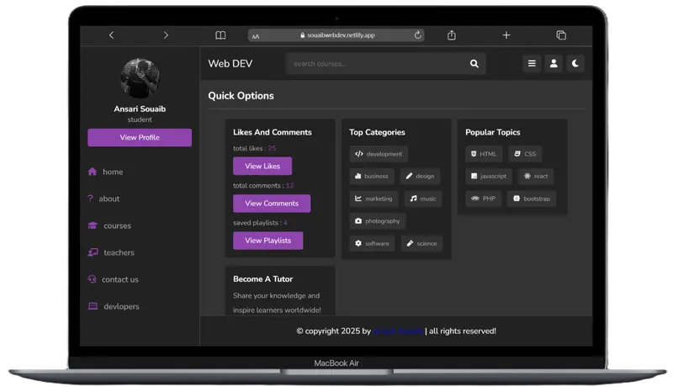Open contact us sidebar link
The width and height of the screenshot is (673, 387).
pos(113,279)
